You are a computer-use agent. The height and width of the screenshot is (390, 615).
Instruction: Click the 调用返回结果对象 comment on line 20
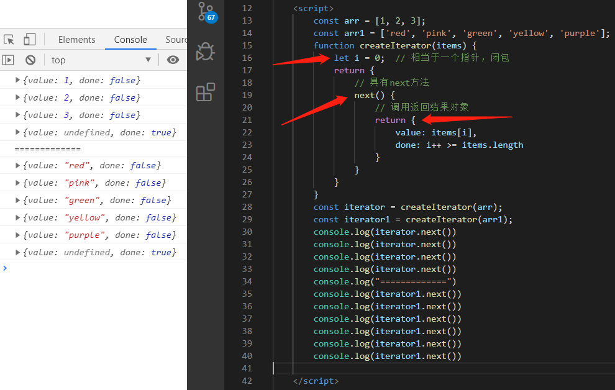click(422, 107)
